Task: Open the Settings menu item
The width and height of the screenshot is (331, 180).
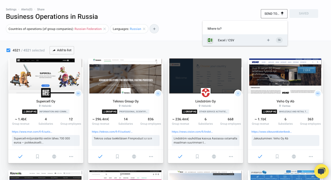Action: point(11,9)
